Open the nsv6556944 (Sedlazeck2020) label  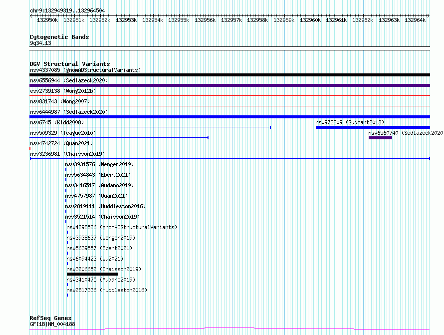tap(69, 80)
